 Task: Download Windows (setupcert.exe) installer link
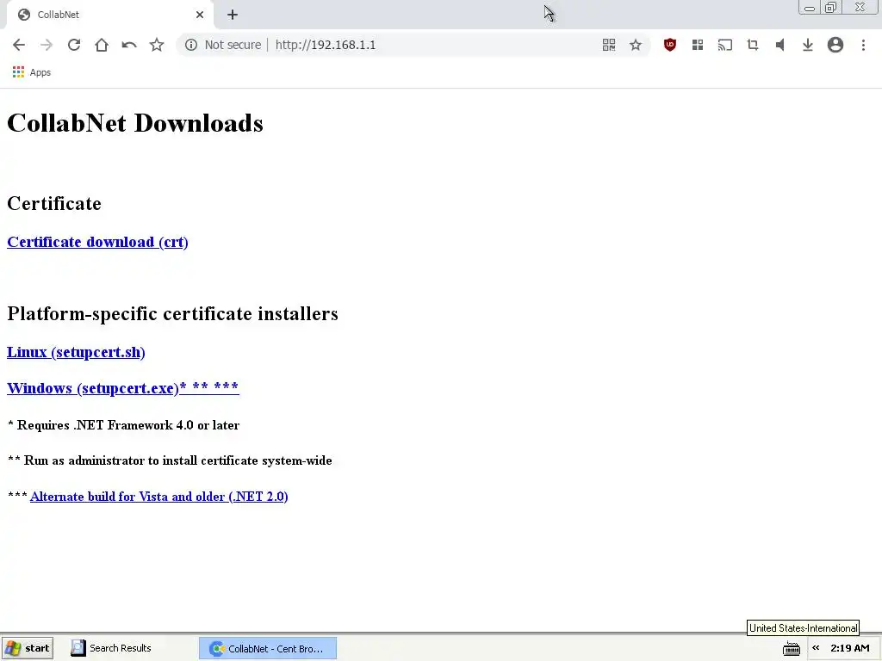(122, 388)
